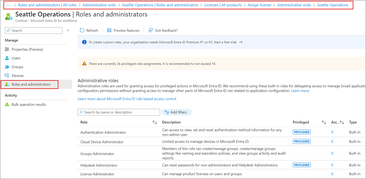This screenshot has height=179, width=366.
Task: Click the Got feedback icon
Action: coord(151,30)
